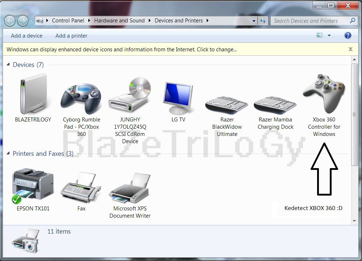Collapse the Devices (7) group
The image size is (362, 261).
tap(8, 64)
